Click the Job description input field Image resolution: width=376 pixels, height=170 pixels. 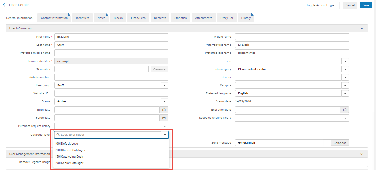click(111, 77)
